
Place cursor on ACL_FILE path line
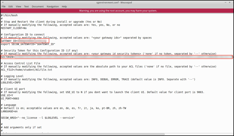point(27,70)
